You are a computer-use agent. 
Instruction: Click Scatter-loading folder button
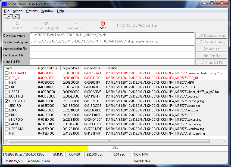coord(211,42)
